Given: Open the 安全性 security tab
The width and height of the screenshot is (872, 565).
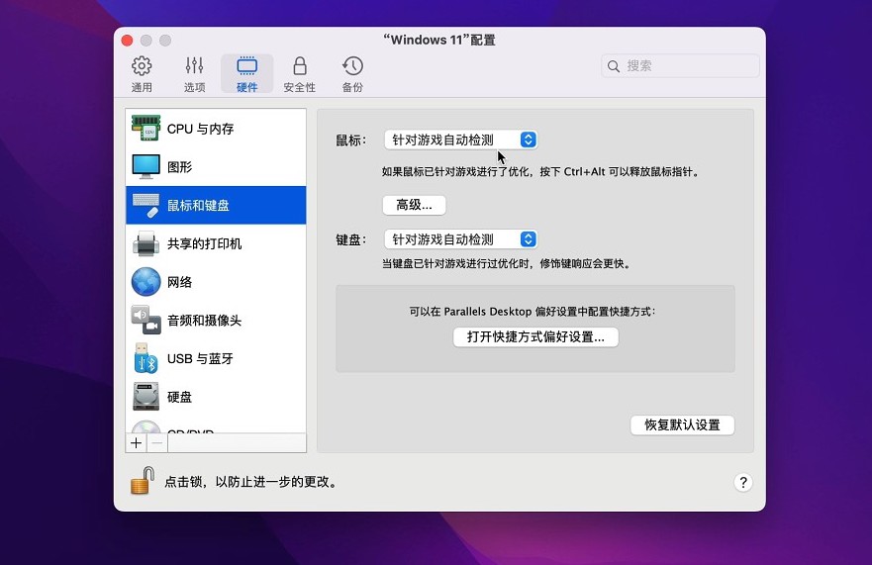Looking at the screenshot, I should click(299, 74).
